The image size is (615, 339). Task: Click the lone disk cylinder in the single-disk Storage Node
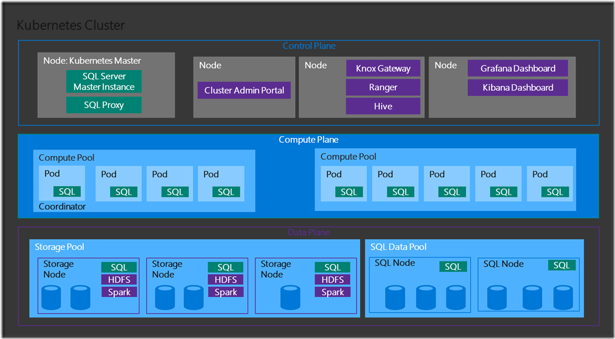290,298
